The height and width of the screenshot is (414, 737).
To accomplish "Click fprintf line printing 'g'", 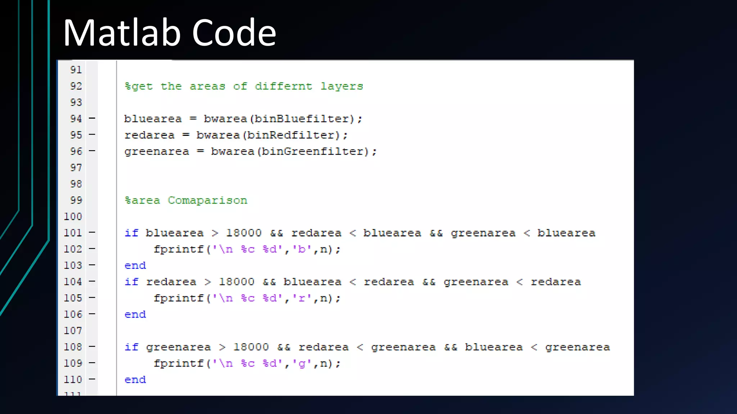I will [247, 364].
